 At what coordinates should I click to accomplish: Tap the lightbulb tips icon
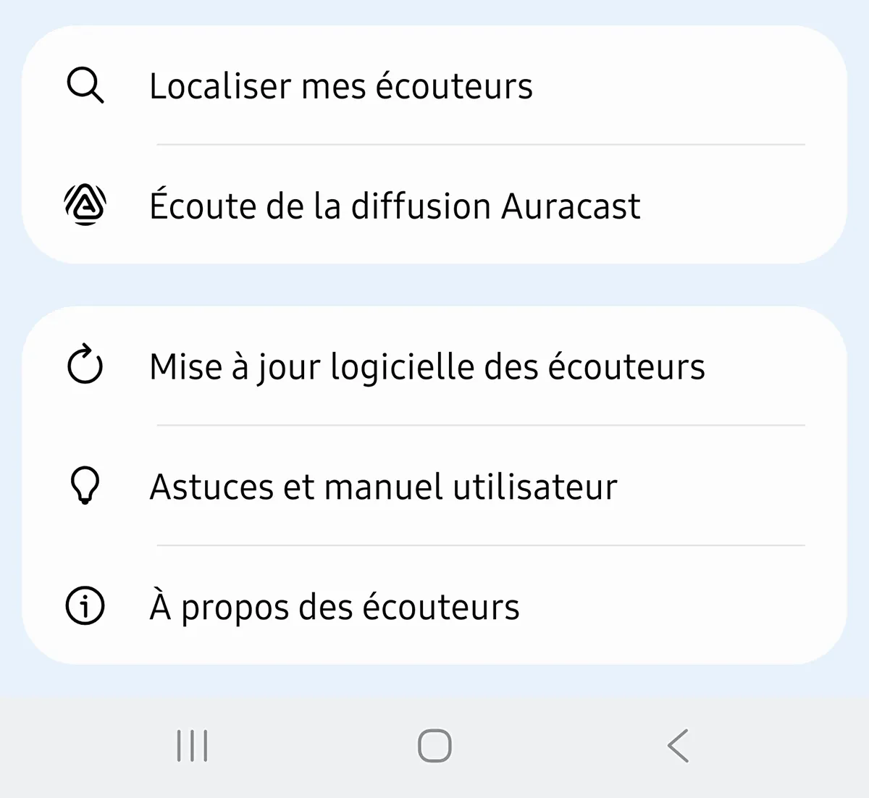[85, 485]
